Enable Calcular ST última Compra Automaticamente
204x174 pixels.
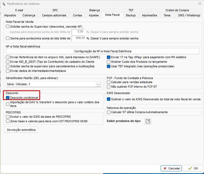[109, 112]
